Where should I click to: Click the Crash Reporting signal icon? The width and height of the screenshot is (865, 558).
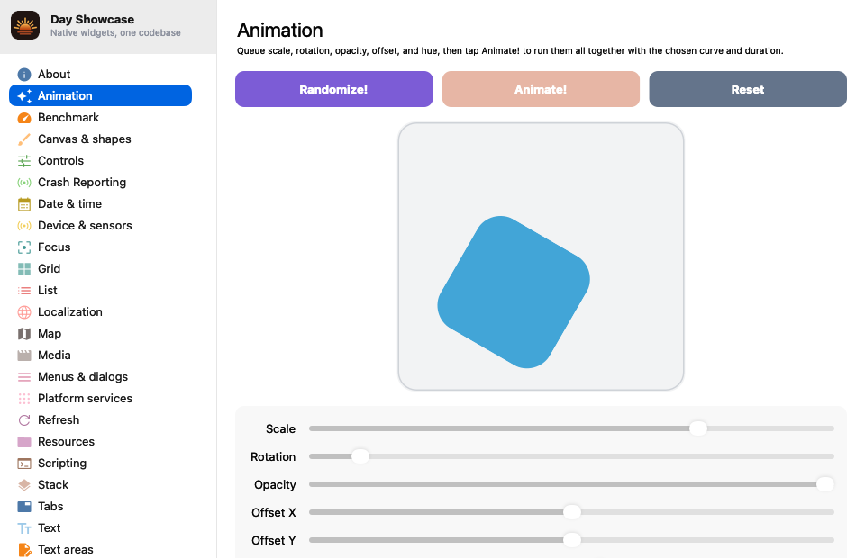click(24, 183)
